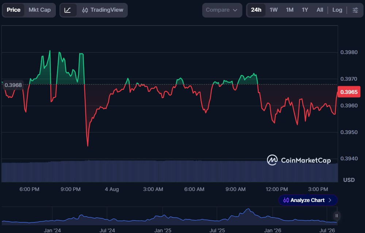365x233 pixels.
Task: Select the 1M time range
Action: pos(289,10)
